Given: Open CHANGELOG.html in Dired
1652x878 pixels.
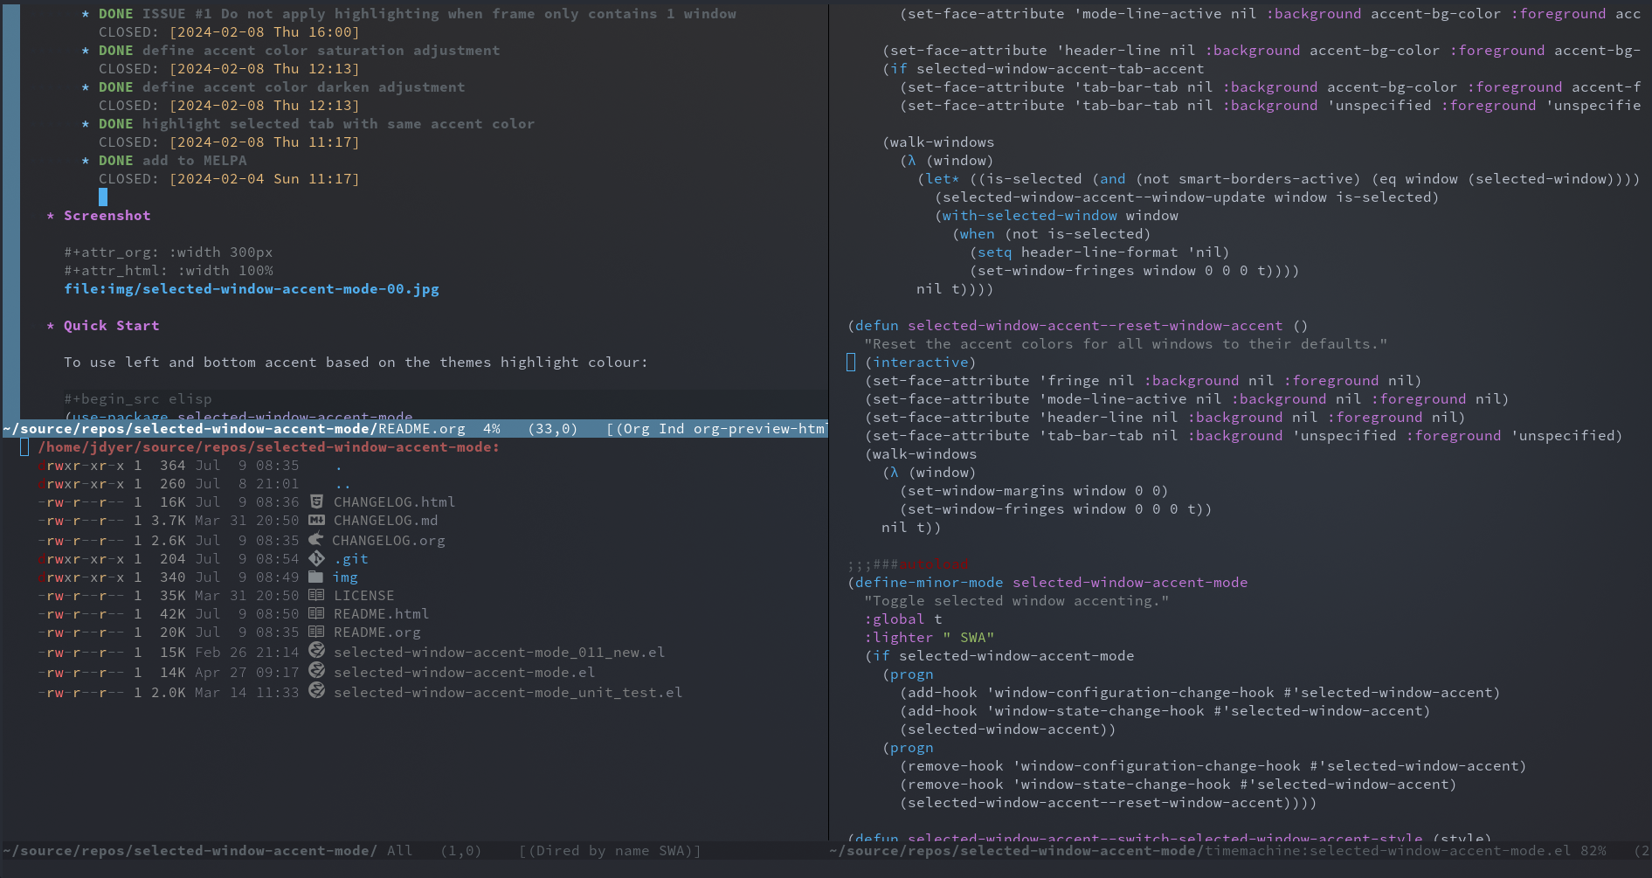Looking at the screenshot, I should [x=394, y=502].
